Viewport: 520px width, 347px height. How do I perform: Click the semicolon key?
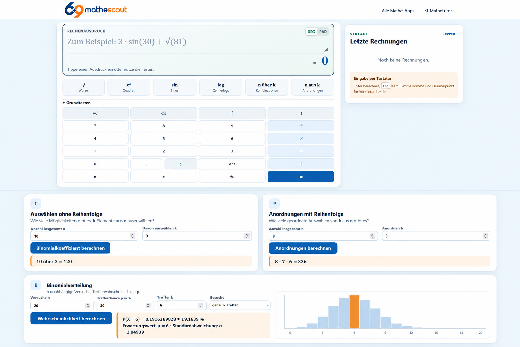click(180, 164)
